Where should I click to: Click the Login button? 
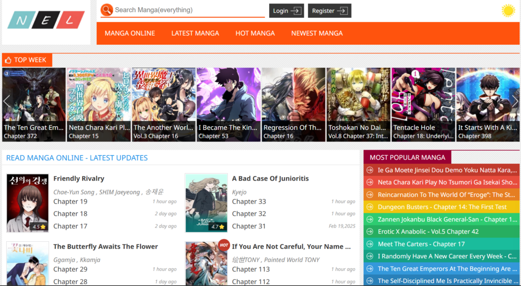tap(286, 11)
